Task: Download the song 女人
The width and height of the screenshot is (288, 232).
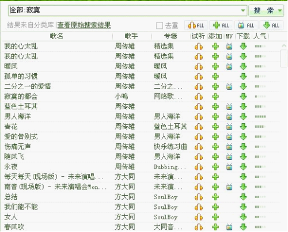Action: tap(244, 217)
